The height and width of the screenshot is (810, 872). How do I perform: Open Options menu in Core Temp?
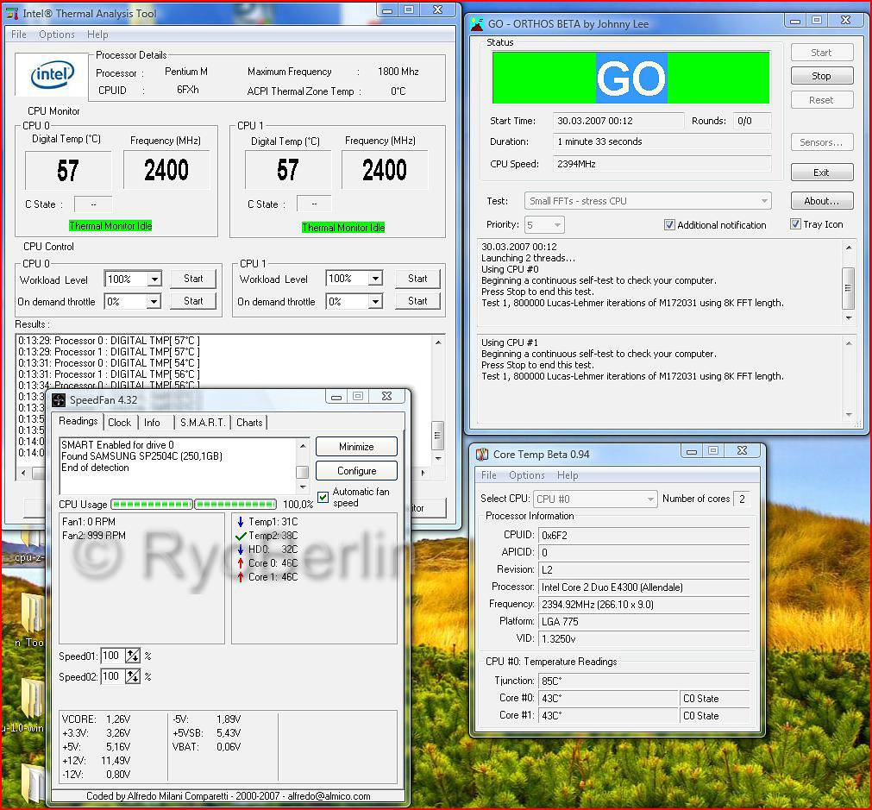pos(527,475)
